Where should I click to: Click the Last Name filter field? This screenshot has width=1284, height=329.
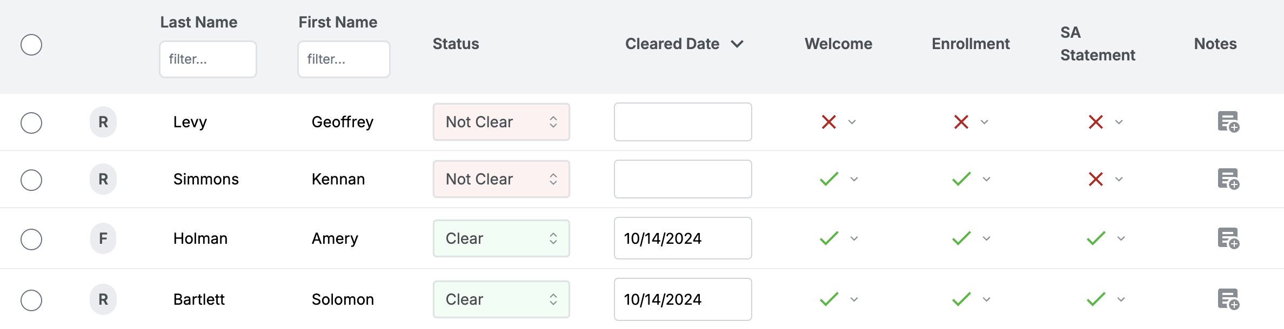pyautogui.click(x=208, y=59)
